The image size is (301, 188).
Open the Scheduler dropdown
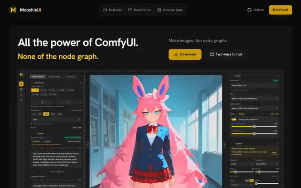point(267,164)
